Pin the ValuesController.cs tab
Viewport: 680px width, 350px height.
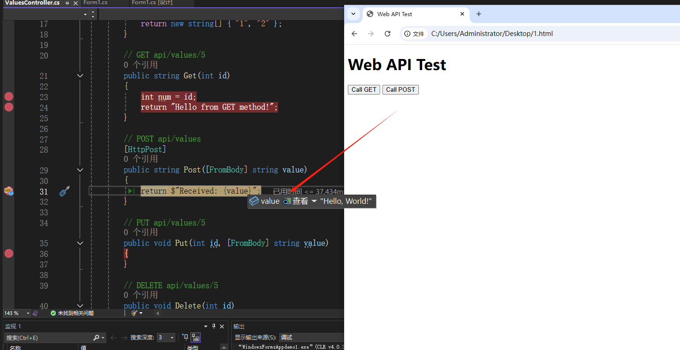coord(67,3)
